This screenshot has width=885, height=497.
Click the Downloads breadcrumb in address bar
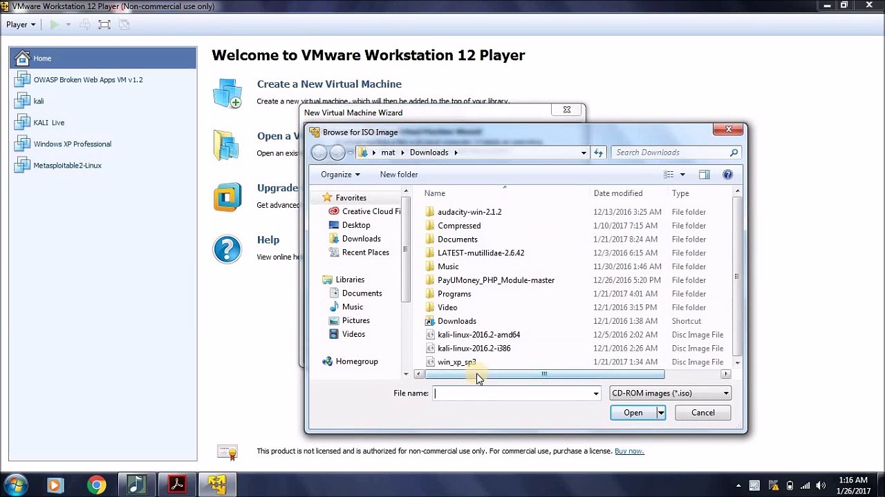point(429,153)
